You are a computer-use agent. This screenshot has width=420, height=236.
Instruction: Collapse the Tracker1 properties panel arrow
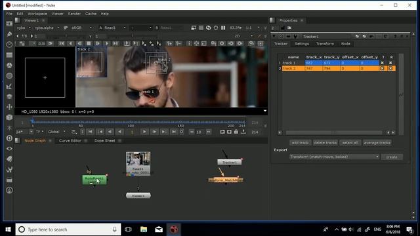tap(274, 37)
